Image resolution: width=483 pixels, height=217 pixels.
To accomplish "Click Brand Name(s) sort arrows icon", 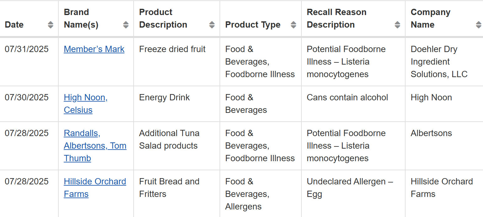I will [126, 25].
